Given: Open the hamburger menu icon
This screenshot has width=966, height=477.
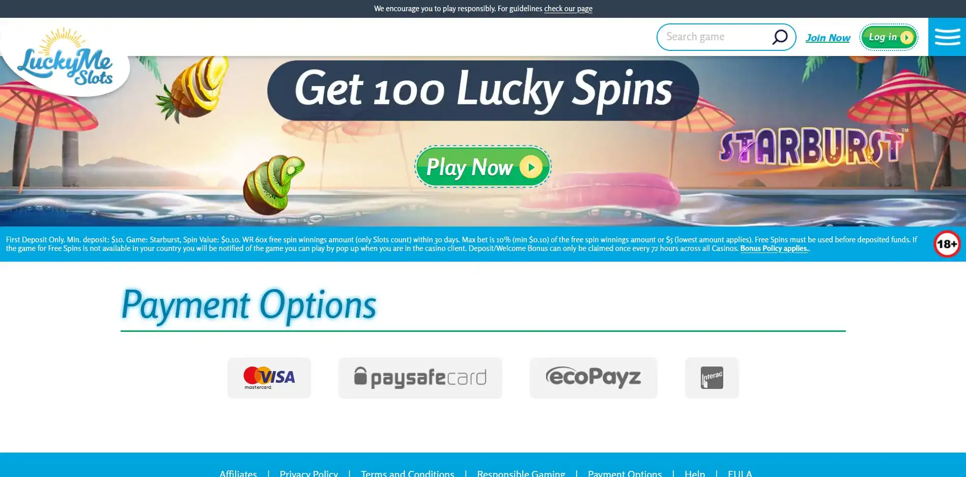Looking at the screenshot, I should (947, 37).
